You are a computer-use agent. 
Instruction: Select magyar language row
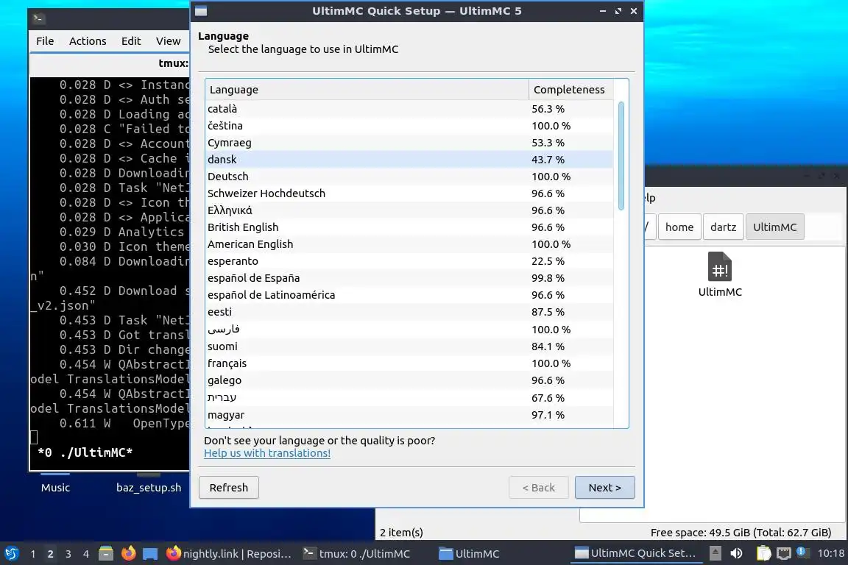click(x=409, y=415)
